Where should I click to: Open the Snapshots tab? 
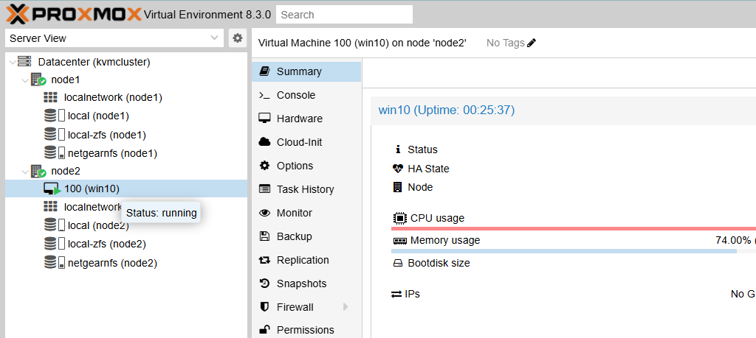tap(306, 284)
